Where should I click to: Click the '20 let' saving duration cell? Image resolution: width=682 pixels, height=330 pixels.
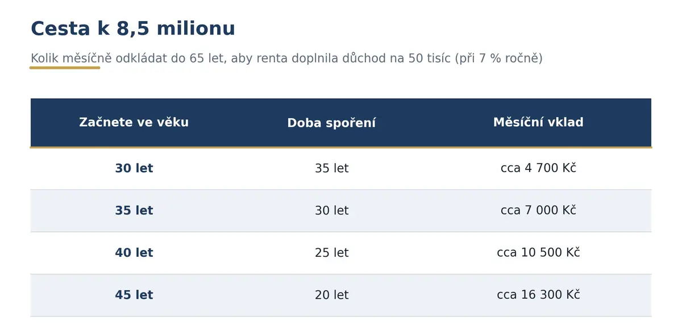pos(331,295)
